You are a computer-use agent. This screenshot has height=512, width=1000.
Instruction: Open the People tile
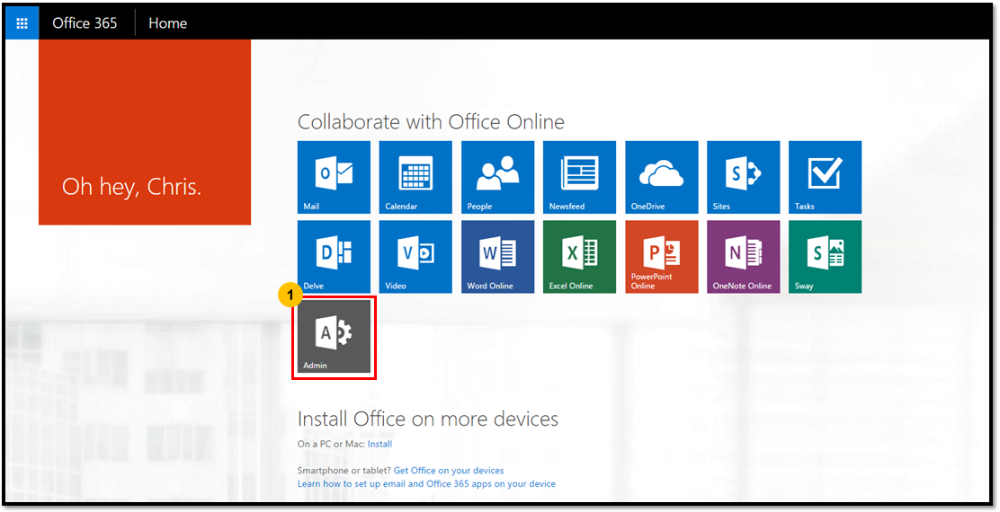coord(497,177)
